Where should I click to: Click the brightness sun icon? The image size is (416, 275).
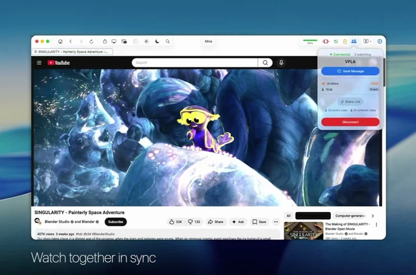click(146, 42)
